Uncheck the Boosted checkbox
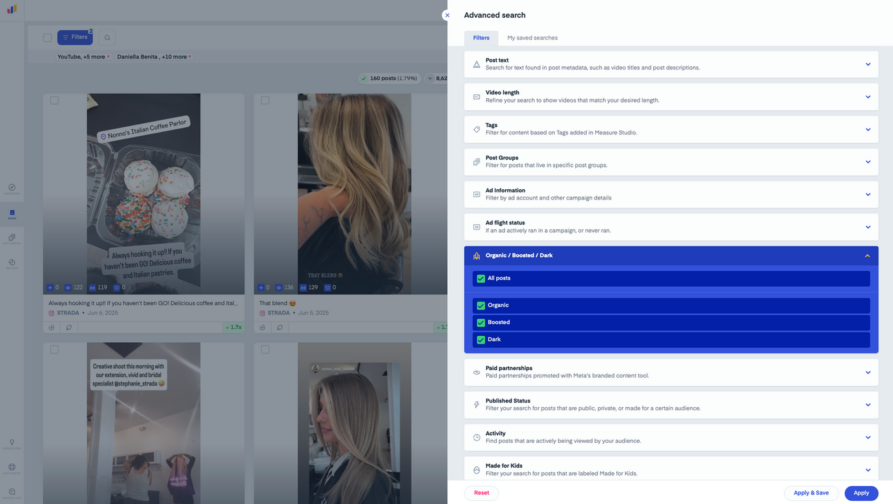Image resolution: width=893 pixels, height=504 pixels. (481, 322)
